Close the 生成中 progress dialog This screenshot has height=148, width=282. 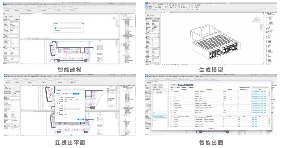pyautogui.click(x=83, y=23)
